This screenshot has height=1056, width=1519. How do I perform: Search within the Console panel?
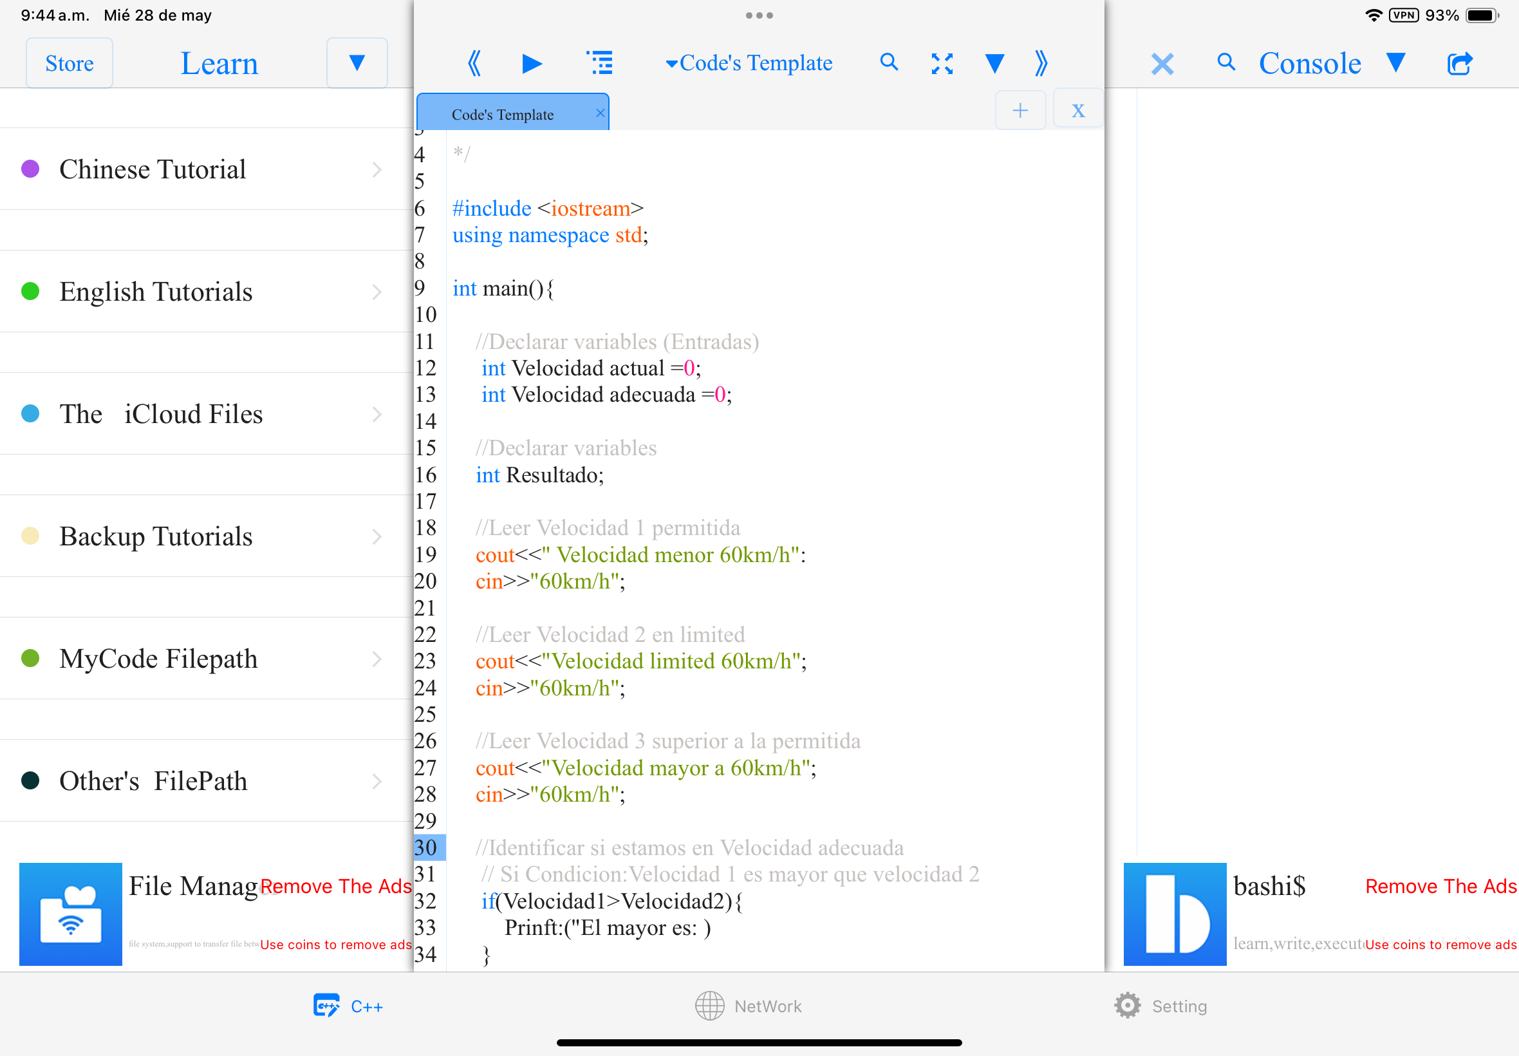click(x=1225, y=62)
